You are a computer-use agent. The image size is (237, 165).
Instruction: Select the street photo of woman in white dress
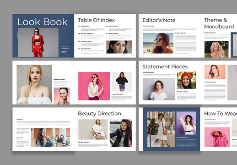[161, 129]
